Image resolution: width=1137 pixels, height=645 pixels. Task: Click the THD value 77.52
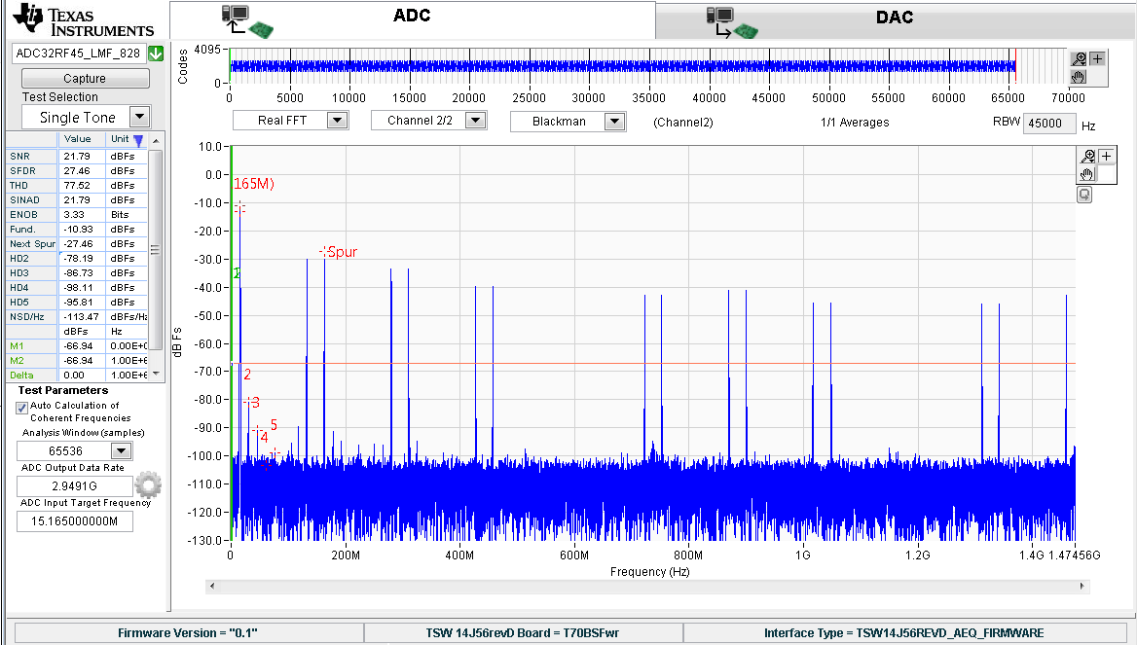click(x=77, y=186)
